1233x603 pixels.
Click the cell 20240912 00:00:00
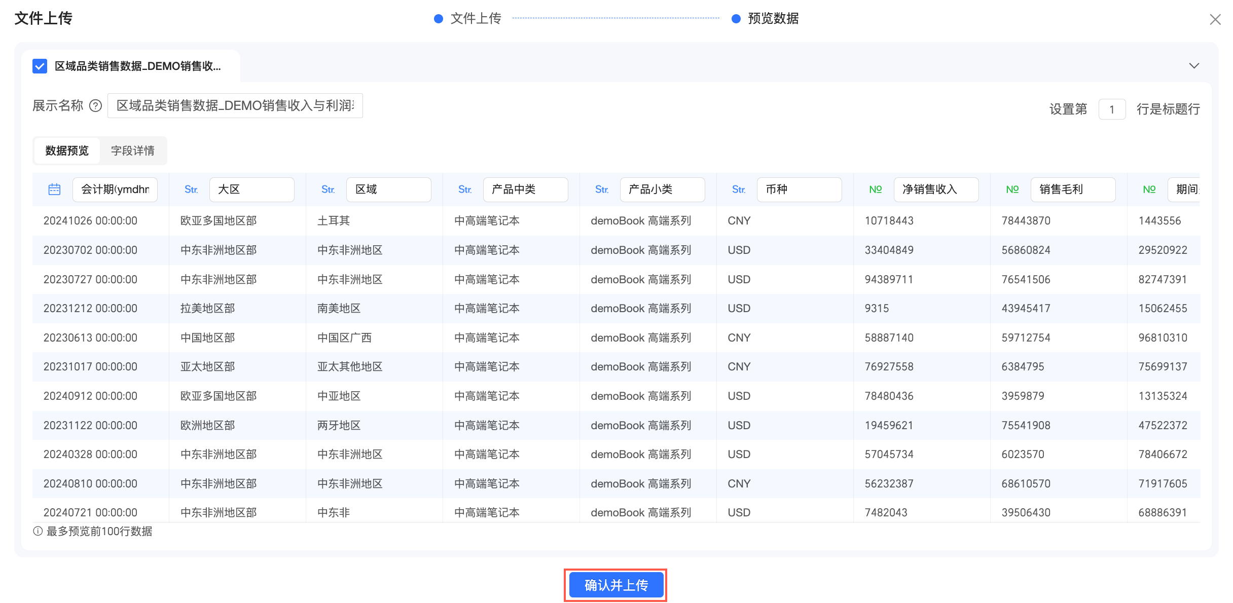coord(90,396)
